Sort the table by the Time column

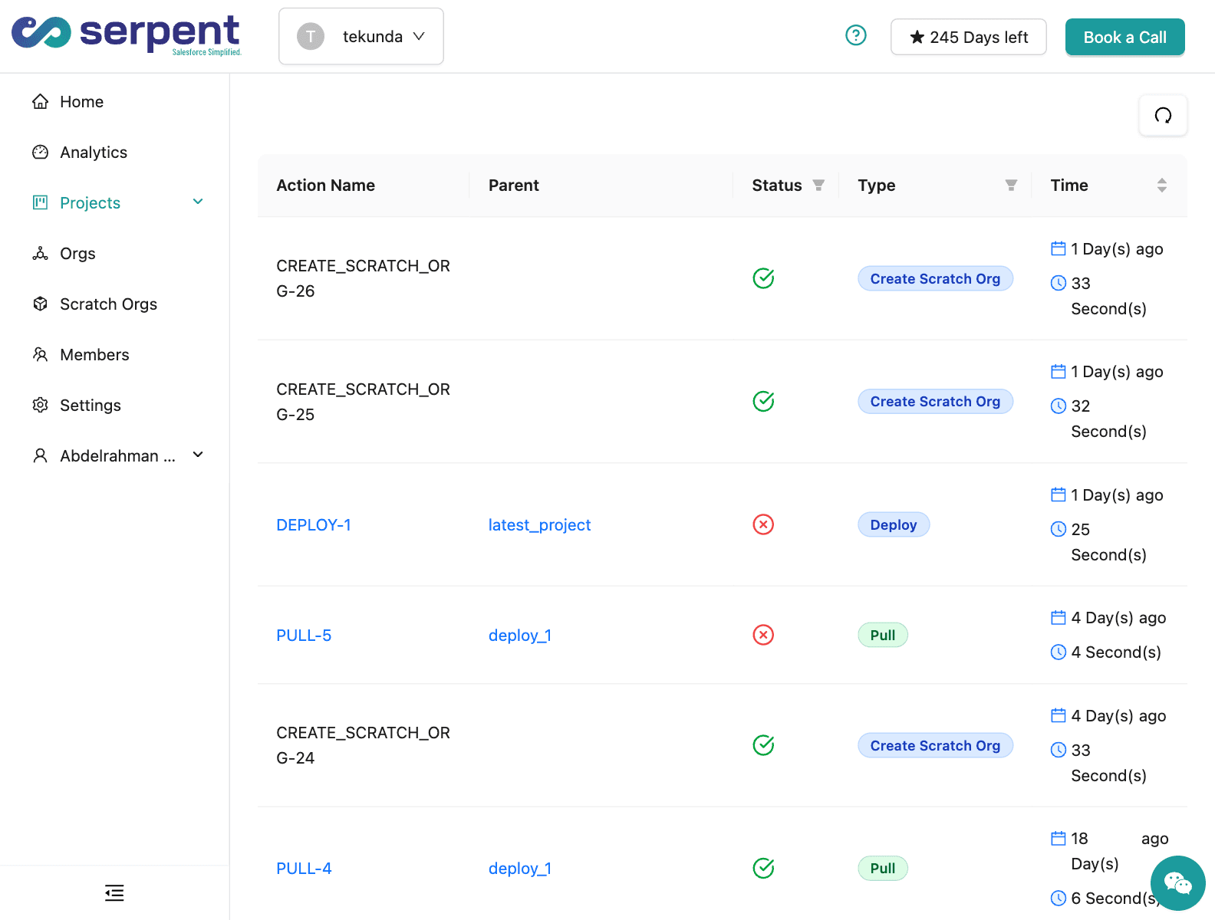click(x=1161, y=186)
